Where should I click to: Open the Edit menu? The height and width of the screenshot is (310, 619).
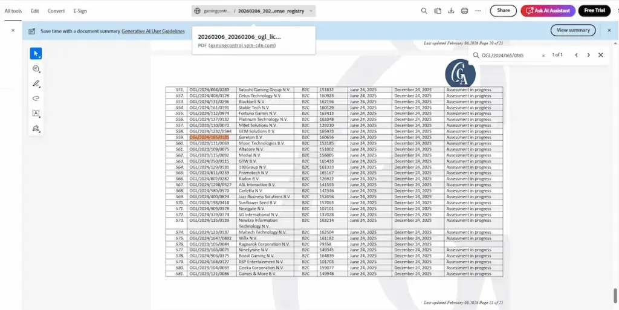(34, 11)
